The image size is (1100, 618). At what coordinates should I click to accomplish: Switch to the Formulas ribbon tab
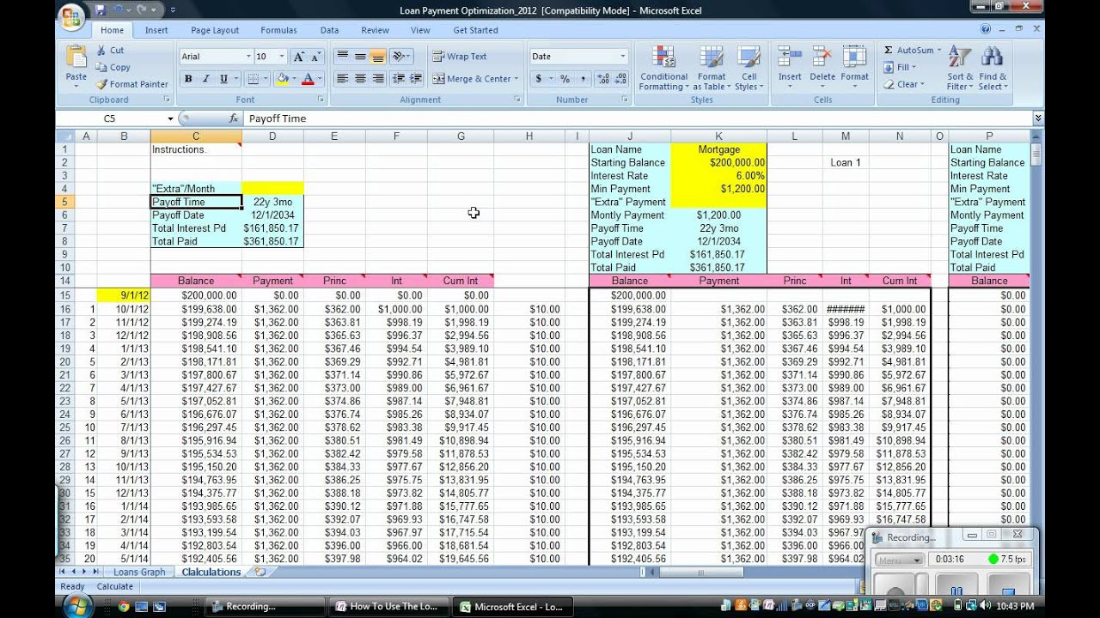[278, 30]
